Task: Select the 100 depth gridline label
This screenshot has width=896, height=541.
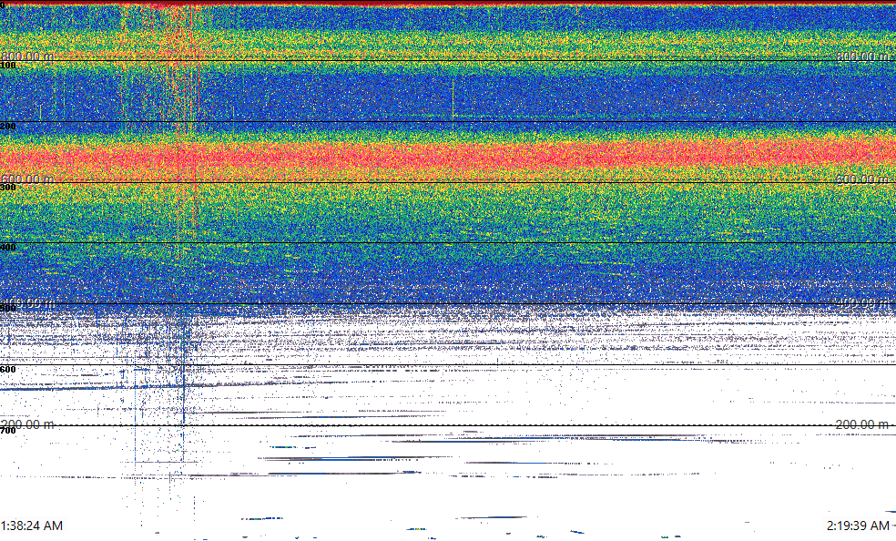Action: 8,66
